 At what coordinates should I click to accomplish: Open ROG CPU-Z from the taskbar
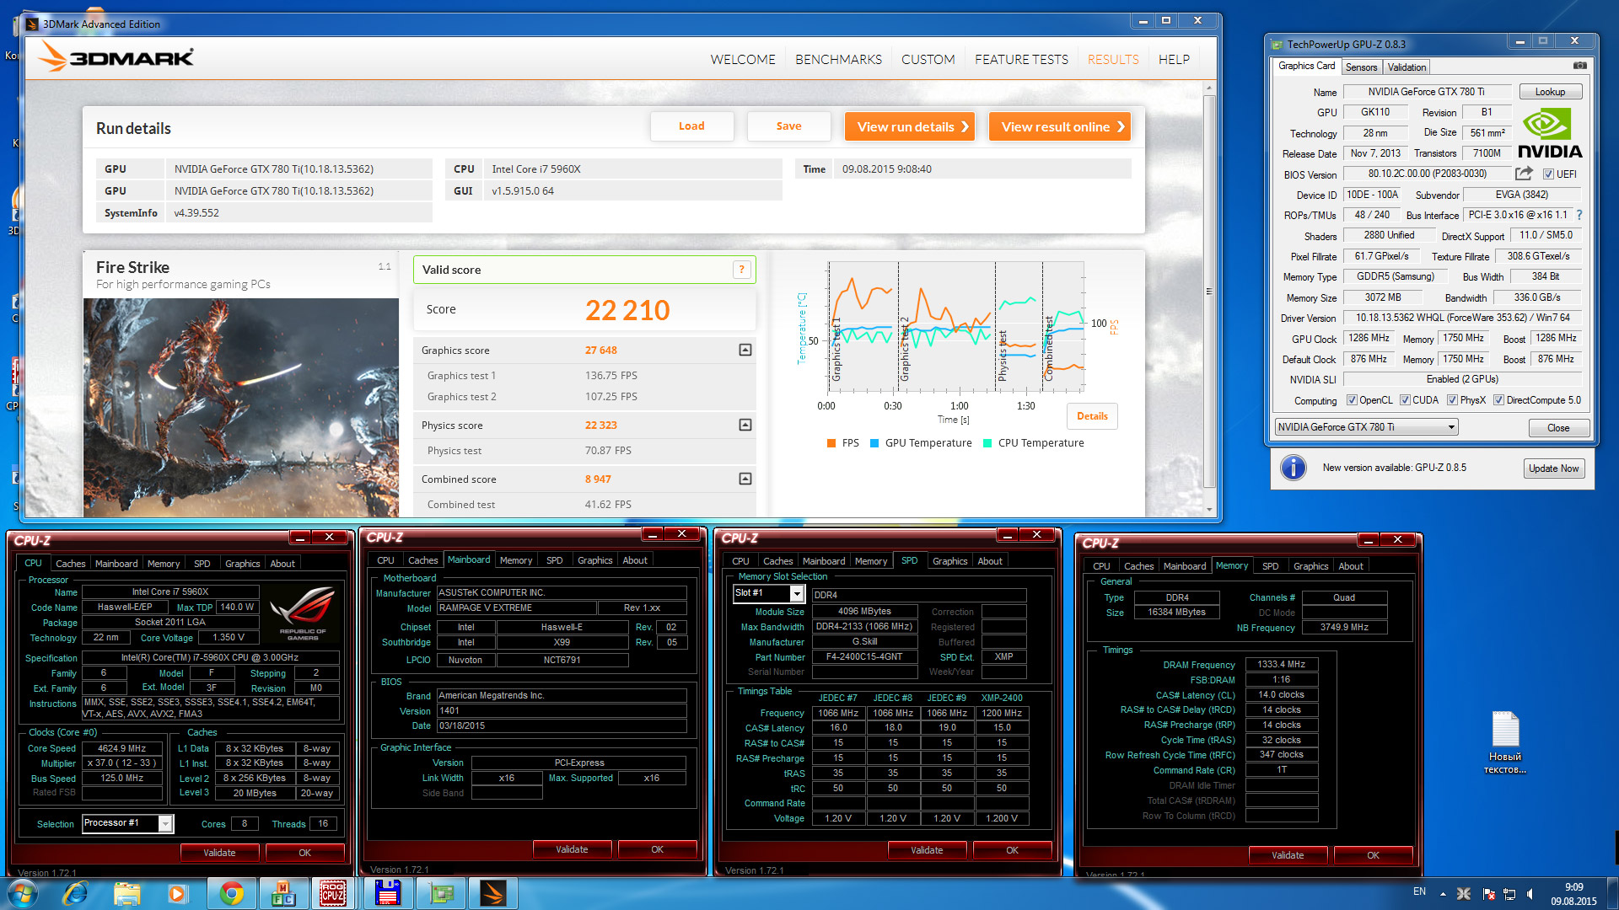(x=332, y=893)
